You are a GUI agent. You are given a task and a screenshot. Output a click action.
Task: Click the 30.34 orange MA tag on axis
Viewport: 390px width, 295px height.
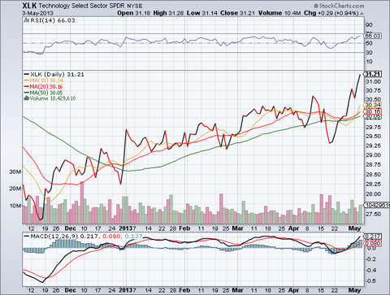373,105
